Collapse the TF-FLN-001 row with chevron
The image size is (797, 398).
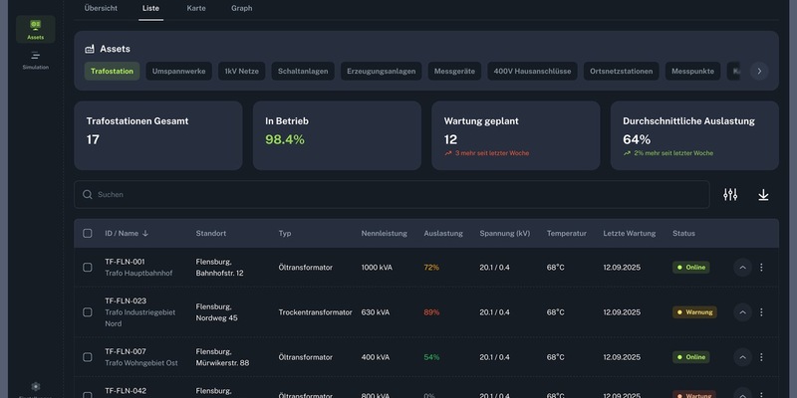pyautogui.click(x=742, y=268)
